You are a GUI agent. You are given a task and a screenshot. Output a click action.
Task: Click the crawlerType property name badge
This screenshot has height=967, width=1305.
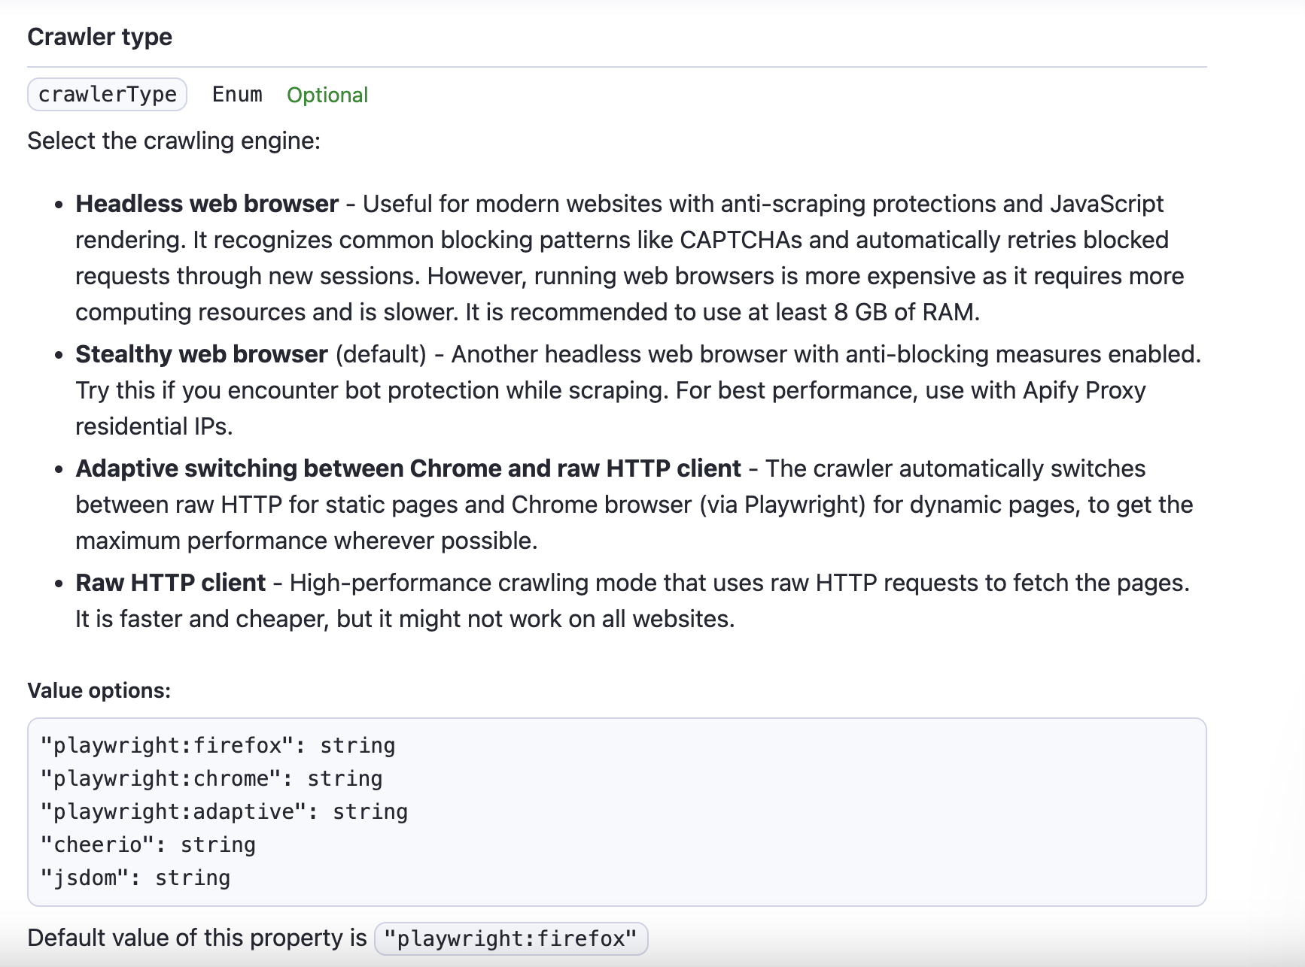click(107, 95)
